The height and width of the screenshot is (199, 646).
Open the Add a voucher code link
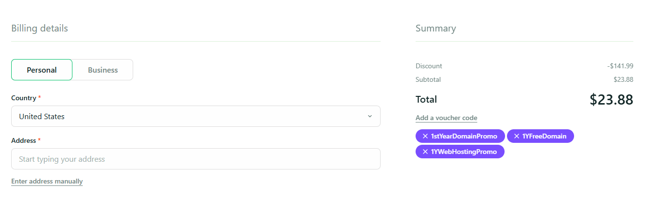coord(446,118)
